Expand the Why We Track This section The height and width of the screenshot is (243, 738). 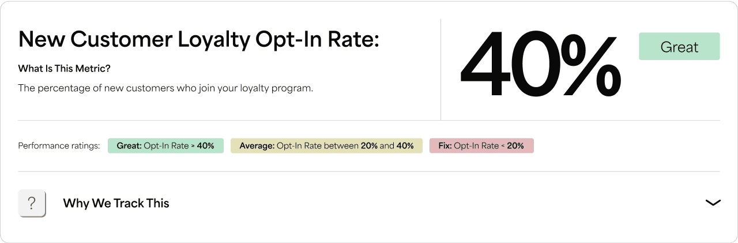713,203
